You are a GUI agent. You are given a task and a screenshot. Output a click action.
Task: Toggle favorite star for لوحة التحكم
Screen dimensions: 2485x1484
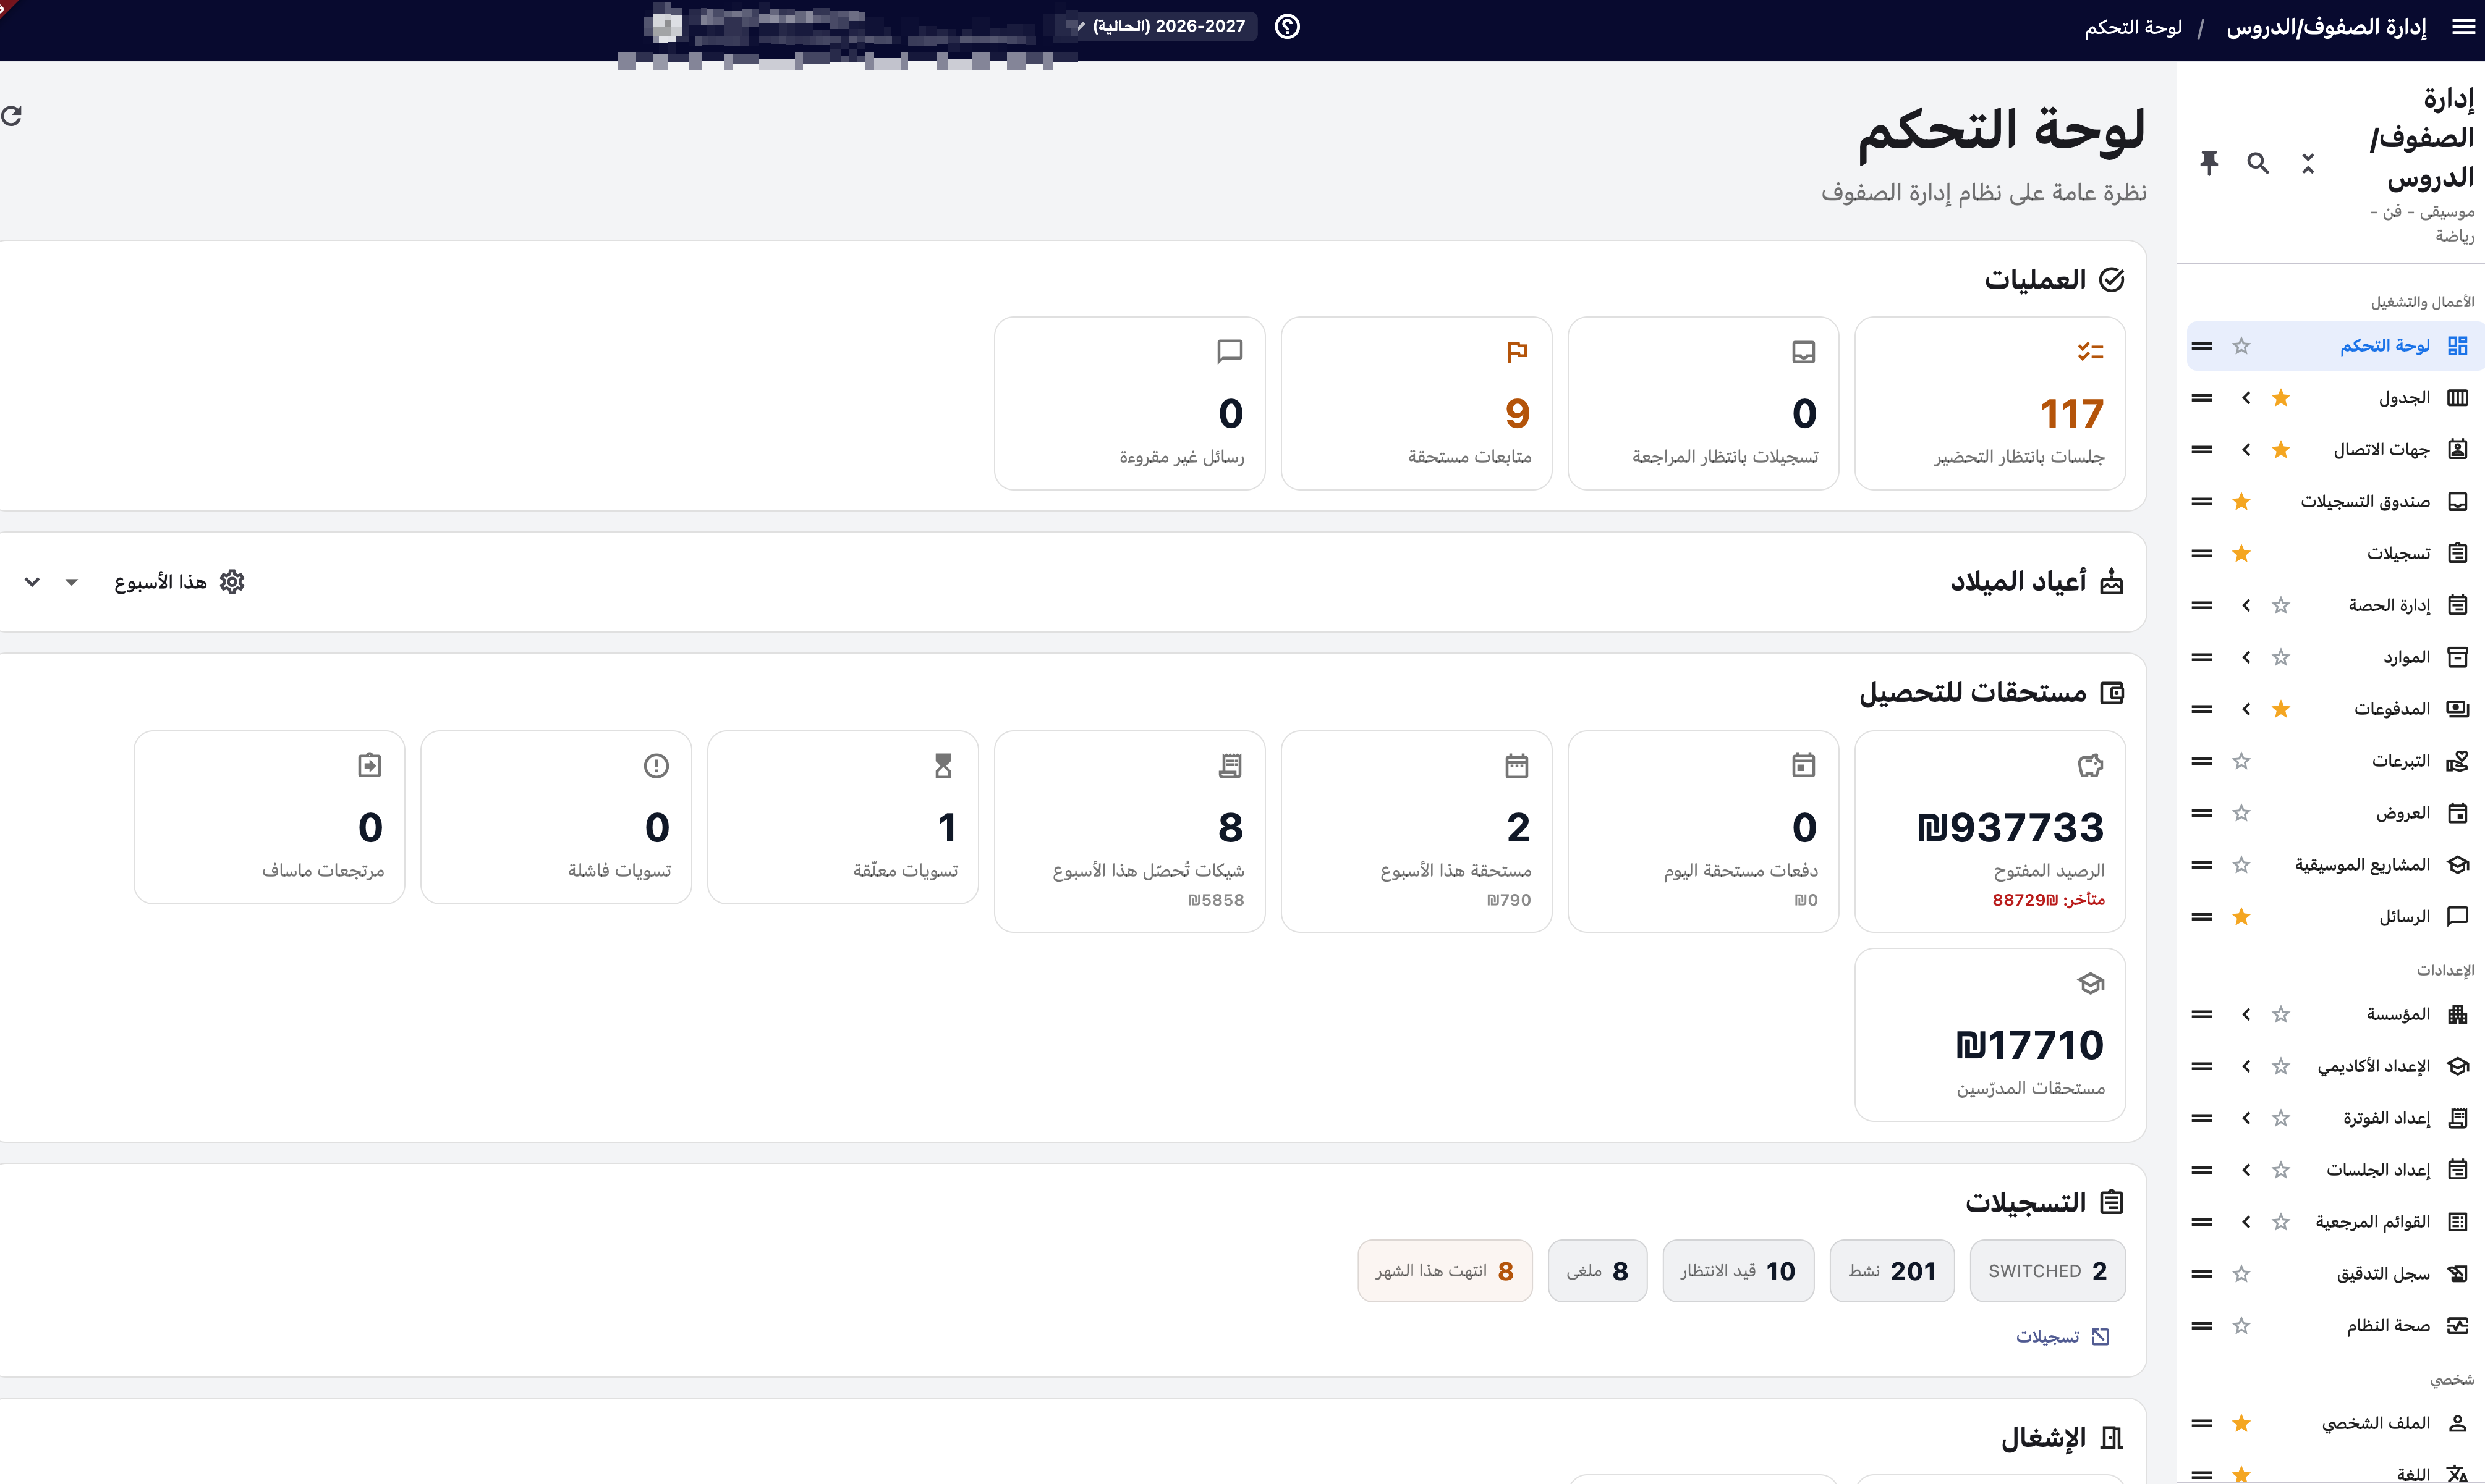tap(2241, 346)
